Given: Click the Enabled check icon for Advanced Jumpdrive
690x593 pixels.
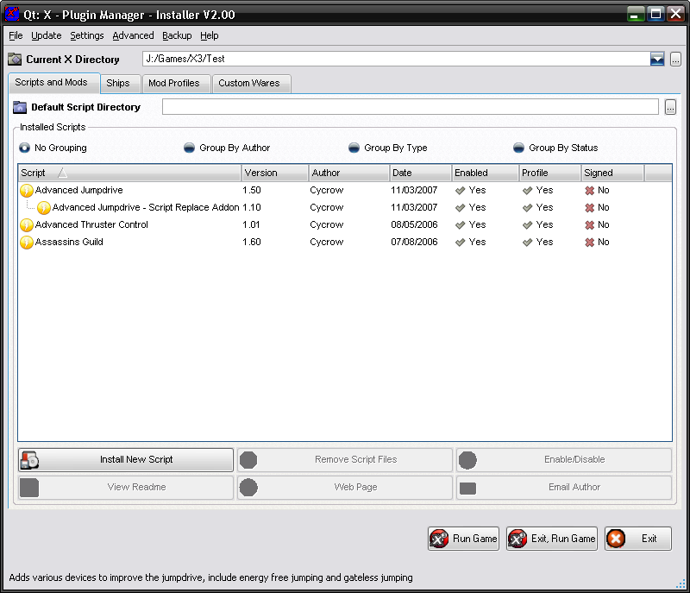Looking at the screenshot, I should (x=461, y=191).
